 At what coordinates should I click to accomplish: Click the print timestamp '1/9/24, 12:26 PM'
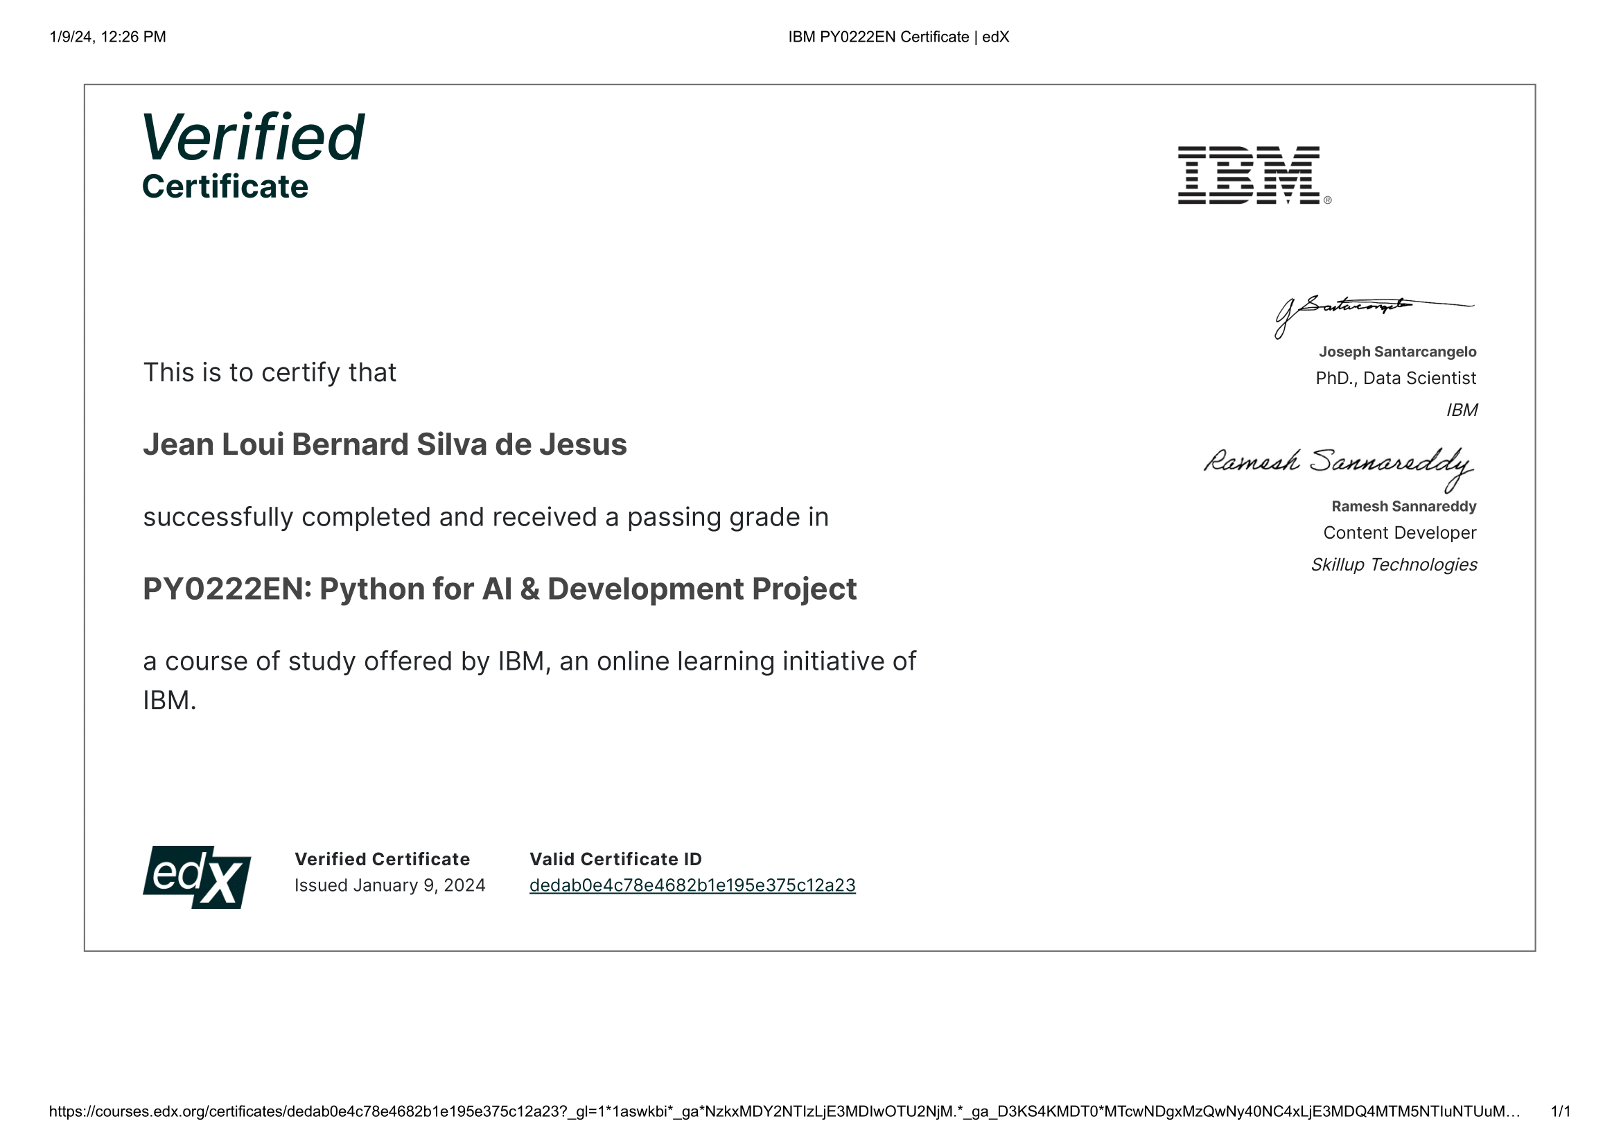[x=107, y=37]
